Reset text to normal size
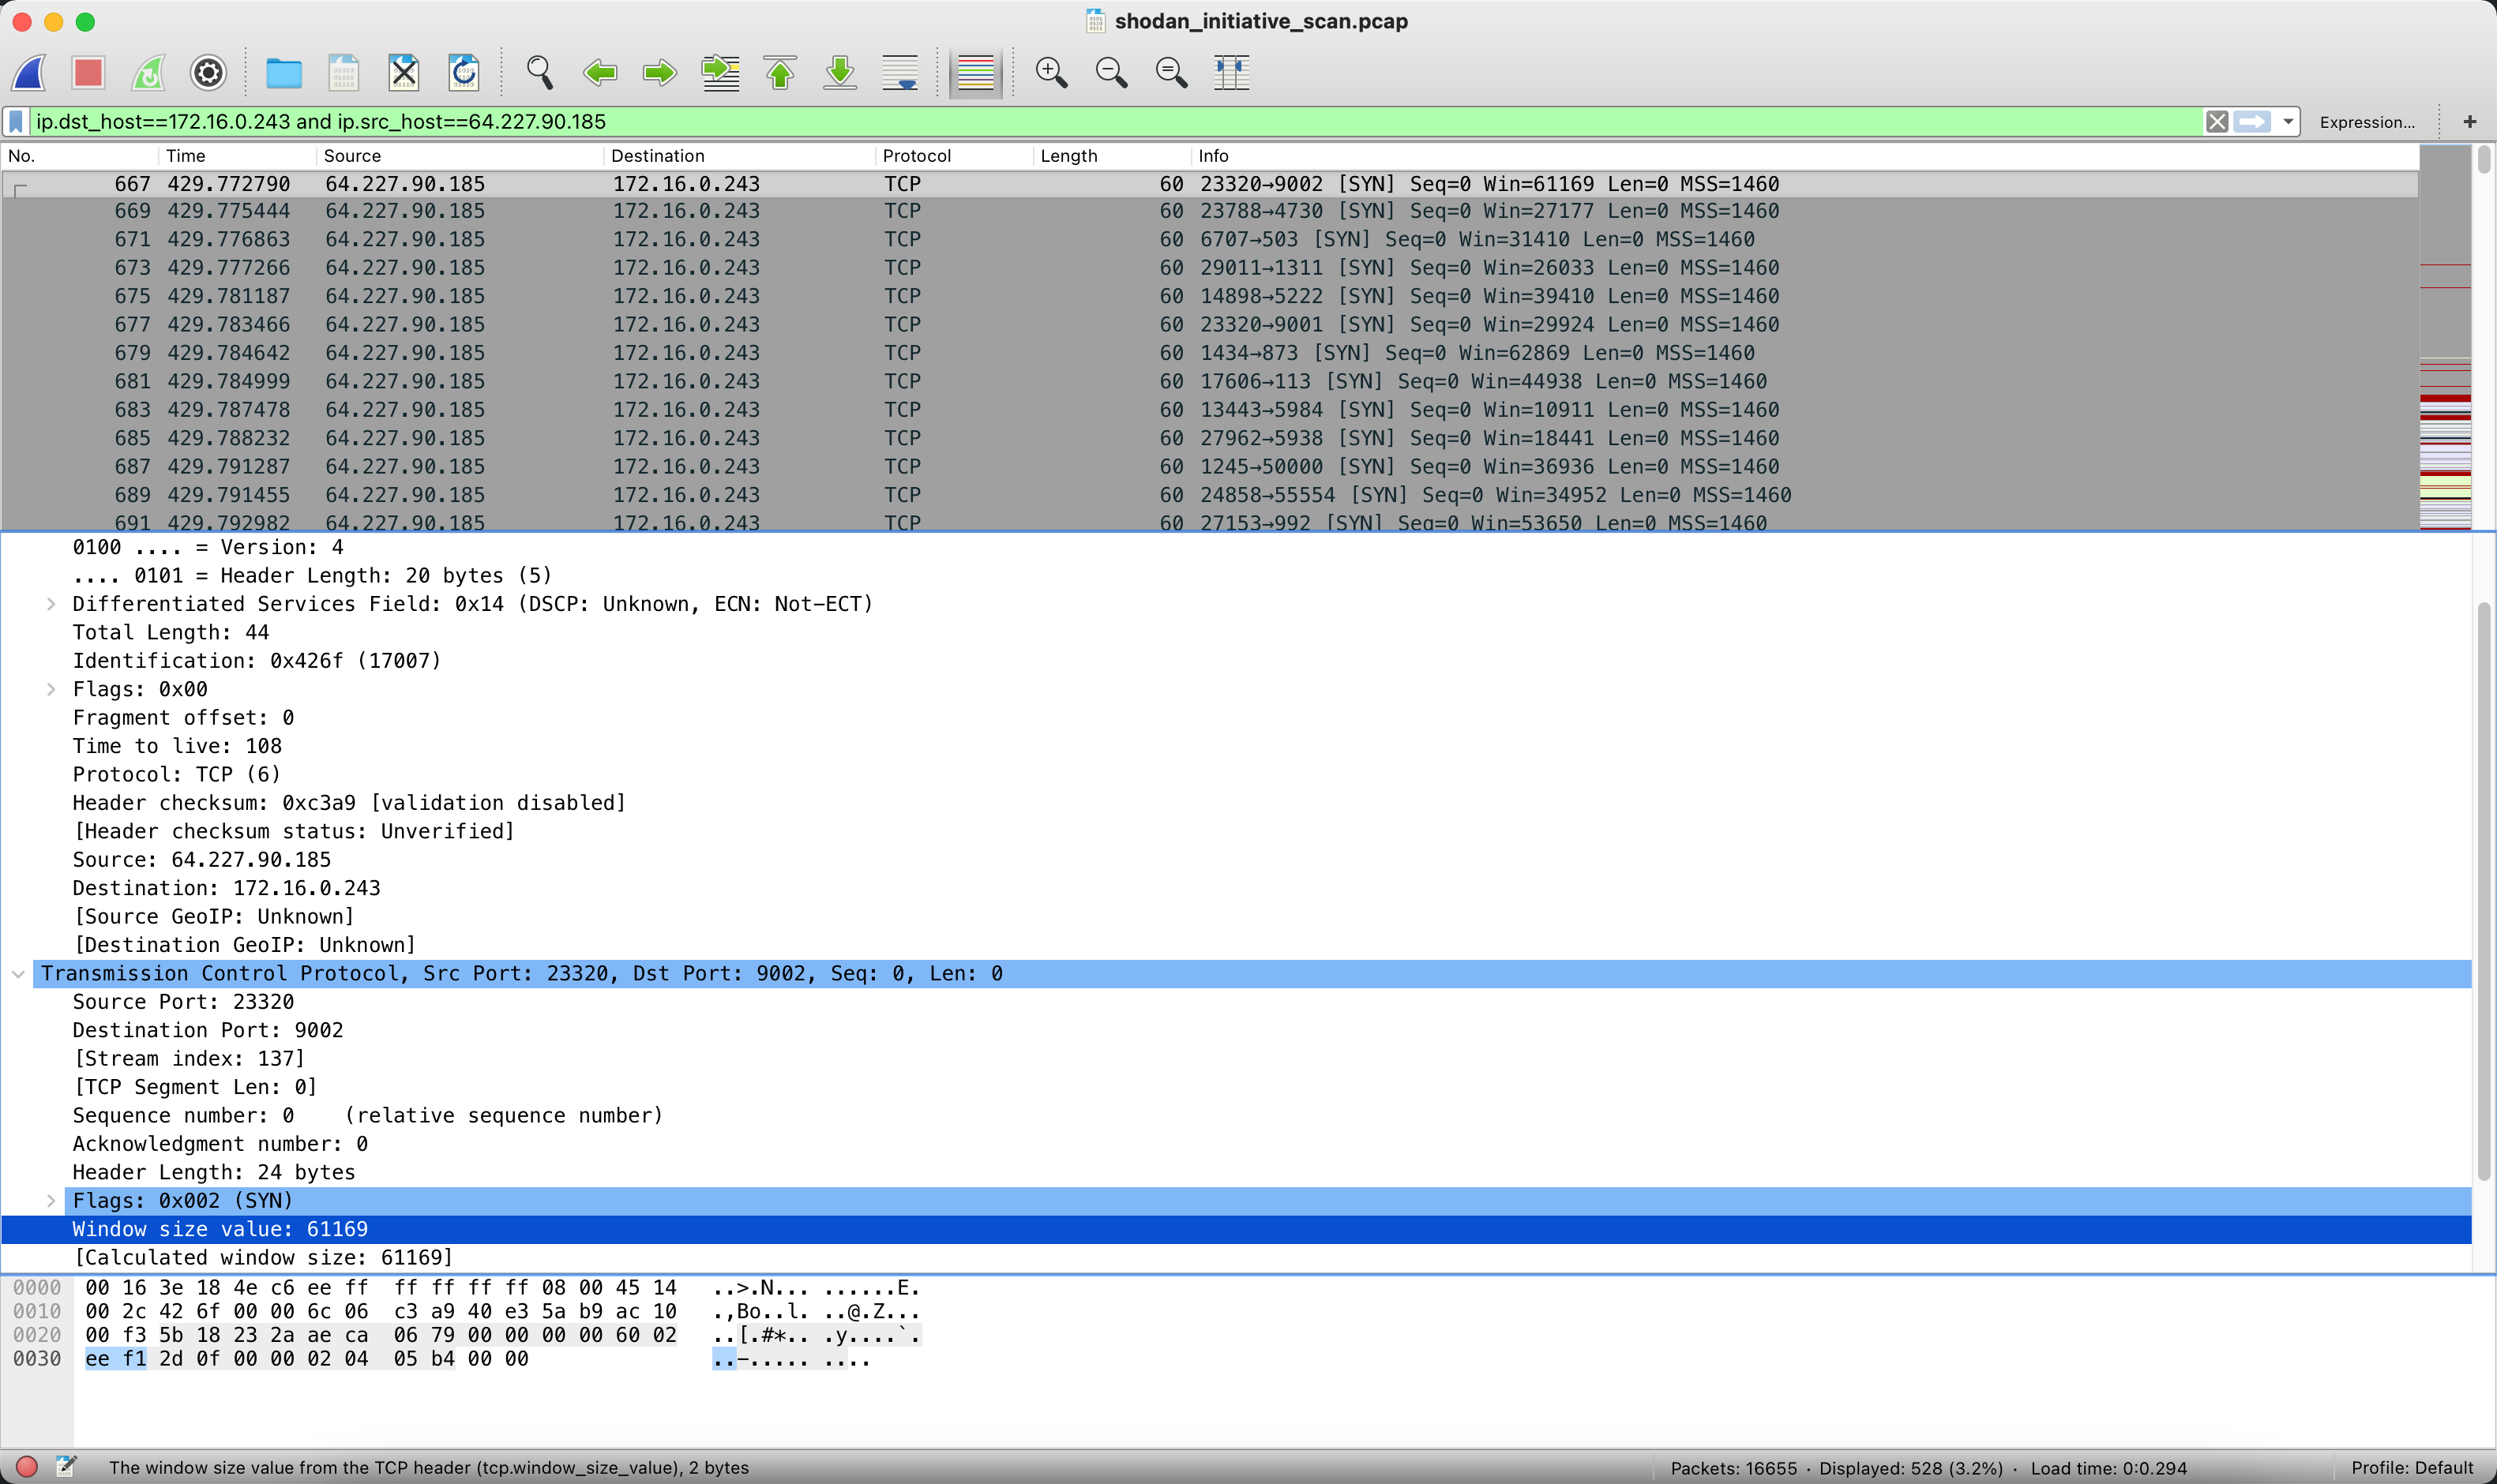Screen dimensions: 2497x1484 tap(1171, 72)
